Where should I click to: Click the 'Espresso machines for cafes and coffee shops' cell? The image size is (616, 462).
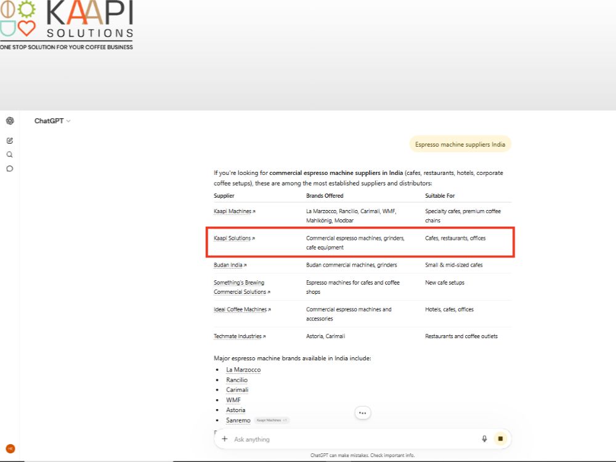(x=353, y=287)
